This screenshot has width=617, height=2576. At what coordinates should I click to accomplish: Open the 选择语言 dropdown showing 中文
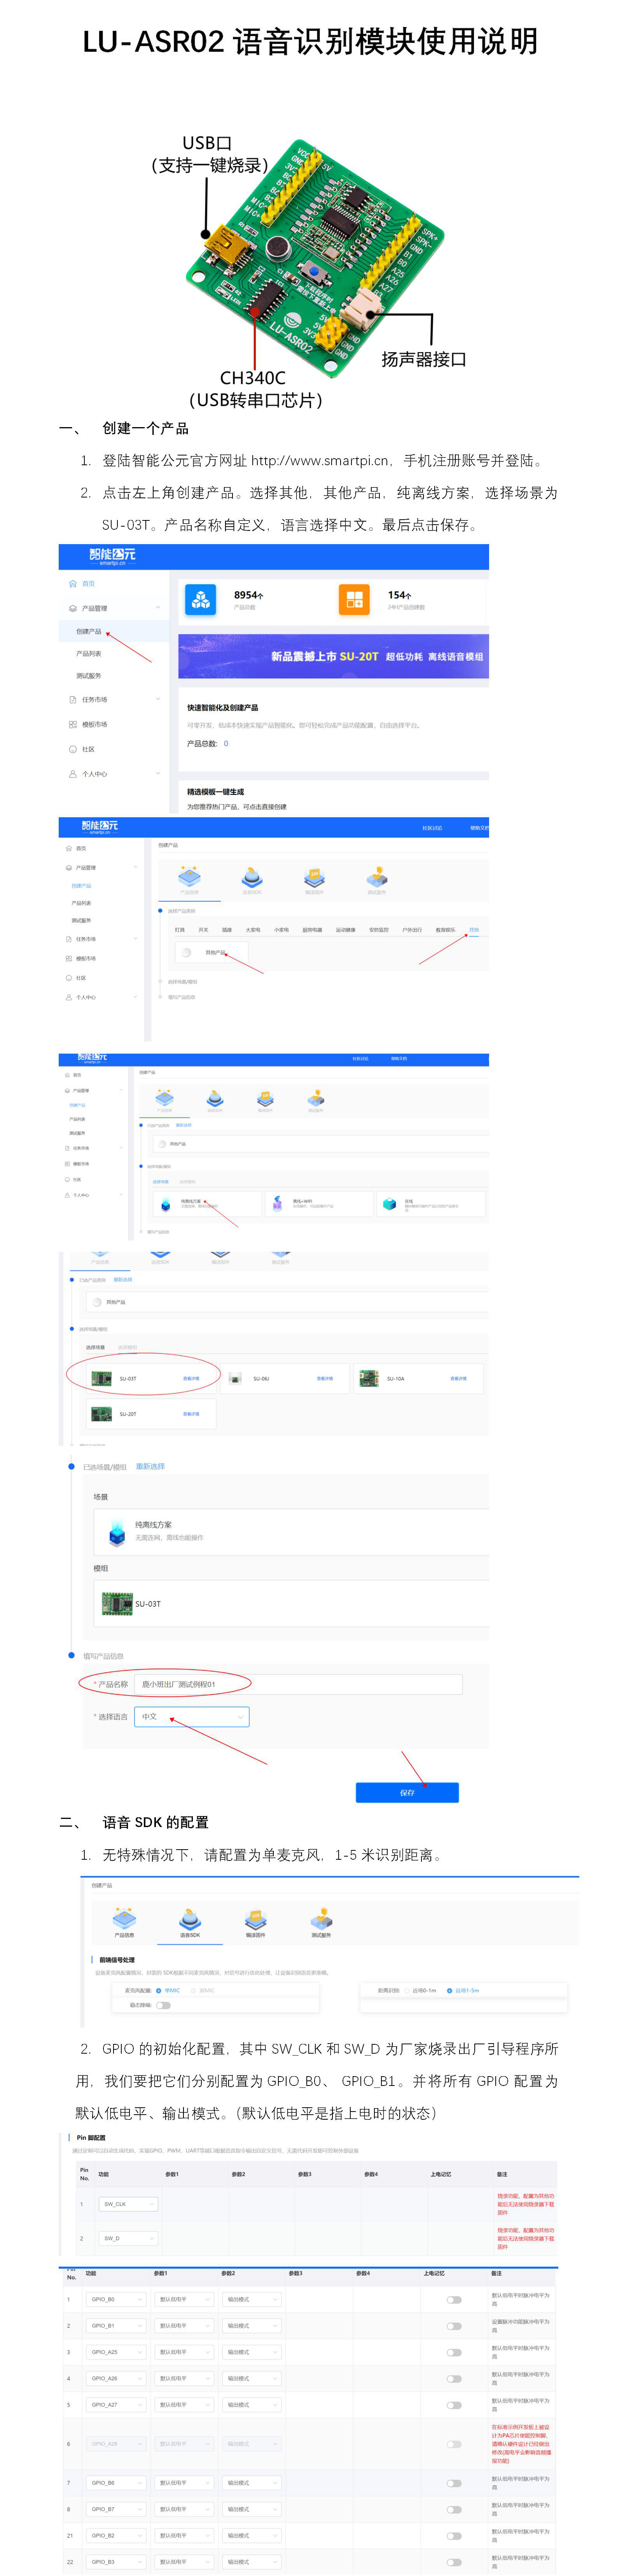pyautogui.click(x=192, y=1717)
